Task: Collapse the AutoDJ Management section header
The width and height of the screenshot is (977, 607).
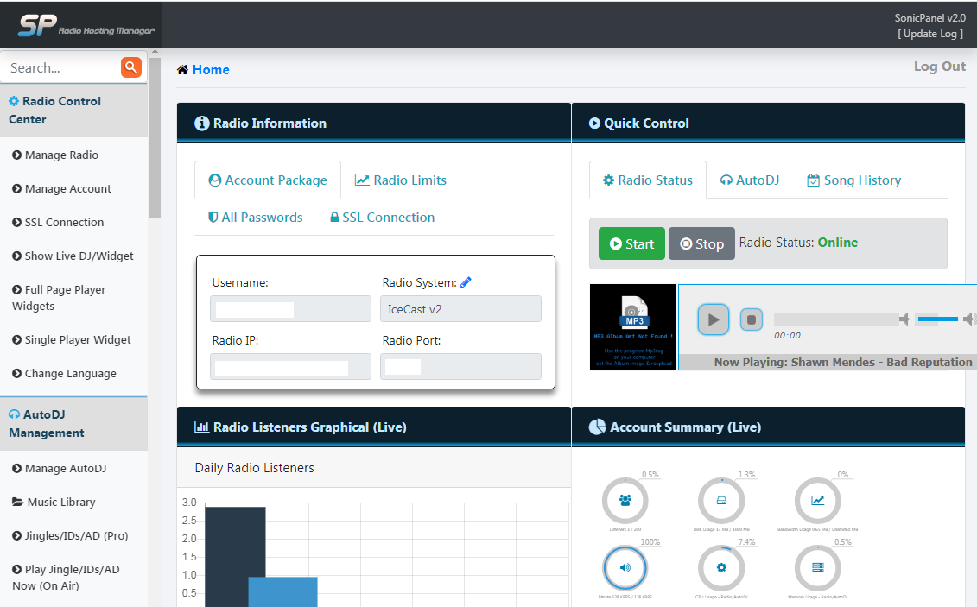Action: (73, 423)
